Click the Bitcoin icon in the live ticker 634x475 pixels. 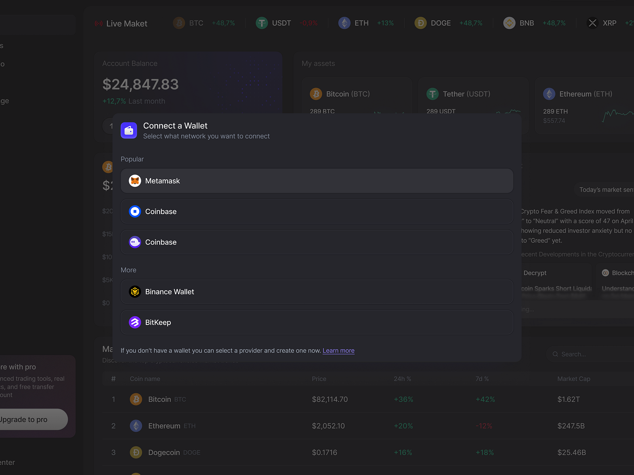(180, 23)
